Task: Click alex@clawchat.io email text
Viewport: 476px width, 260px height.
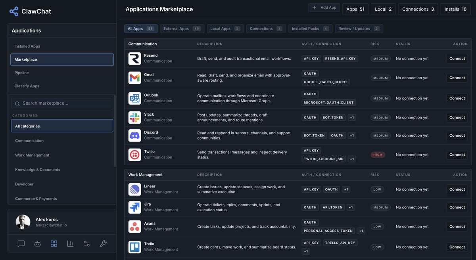Action: (51, 225)
